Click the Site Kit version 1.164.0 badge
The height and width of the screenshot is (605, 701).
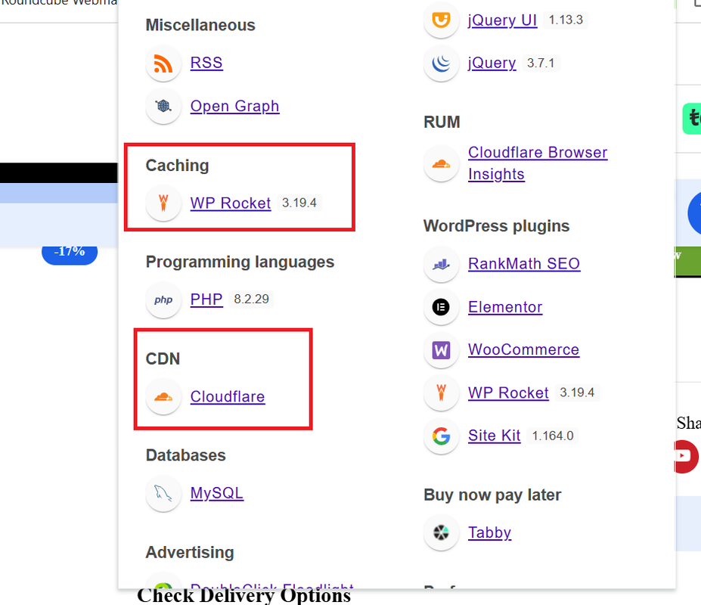(553, 436)
